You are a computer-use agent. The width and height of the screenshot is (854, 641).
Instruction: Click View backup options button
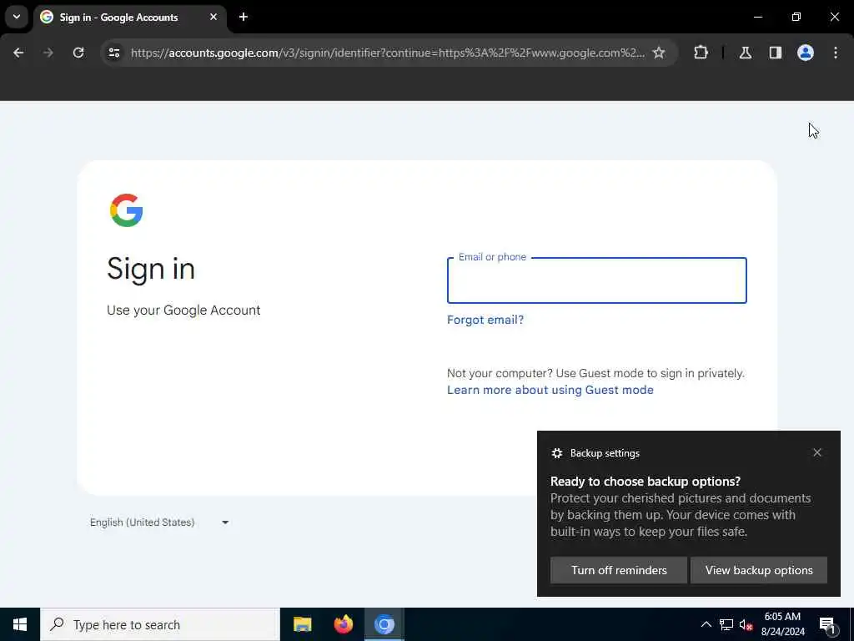pyautogui.click(x=759, y=570)
